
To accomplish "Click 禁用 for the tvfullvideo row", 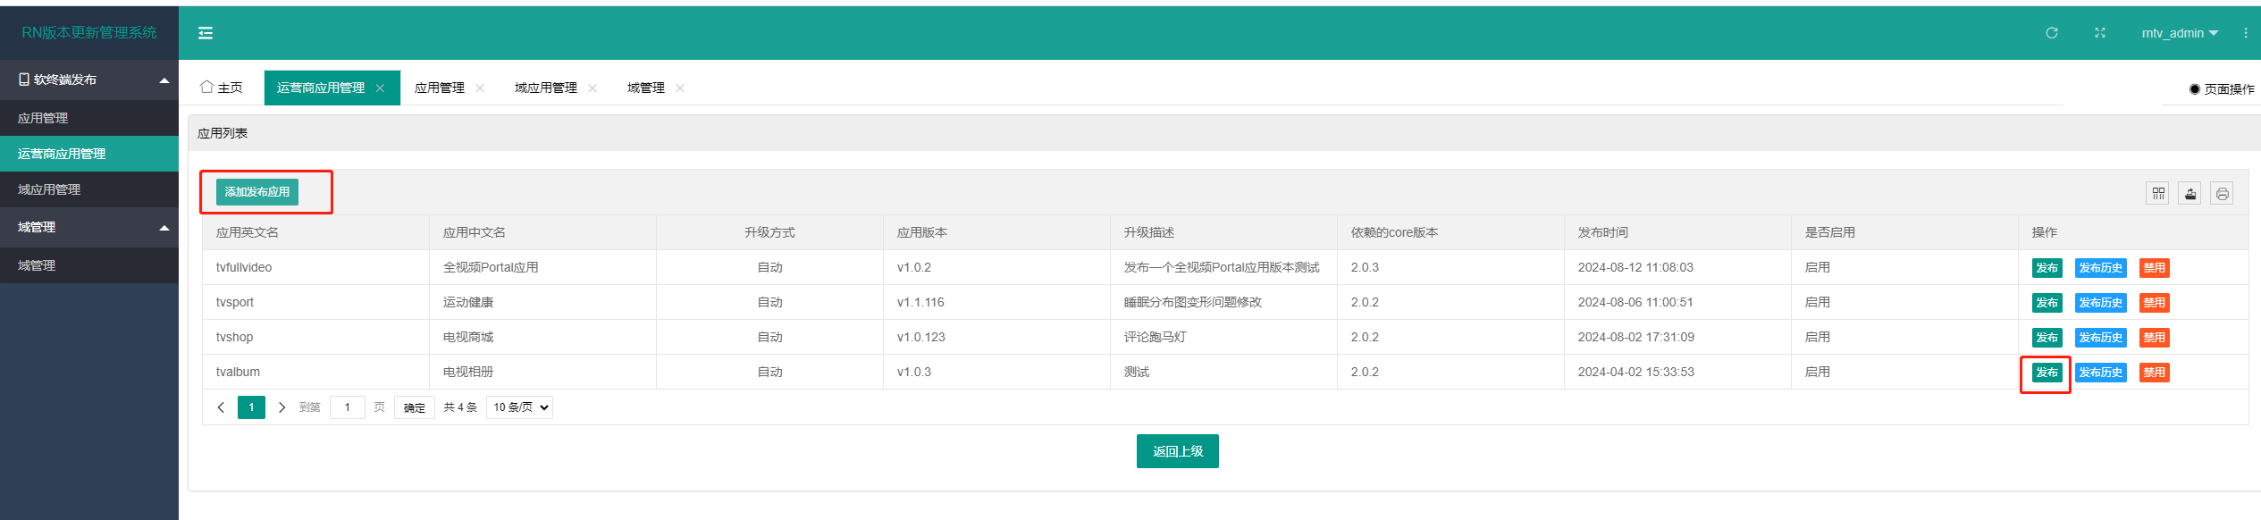I will (2154, 268).
